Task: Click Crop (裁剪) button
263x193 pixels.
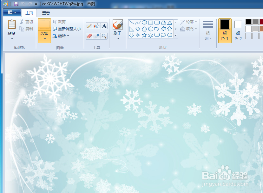Action: [x=59, y=22]
